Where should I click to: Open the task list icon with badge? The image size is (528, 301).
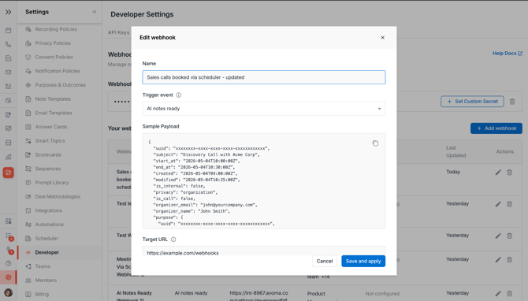point(9,236)
